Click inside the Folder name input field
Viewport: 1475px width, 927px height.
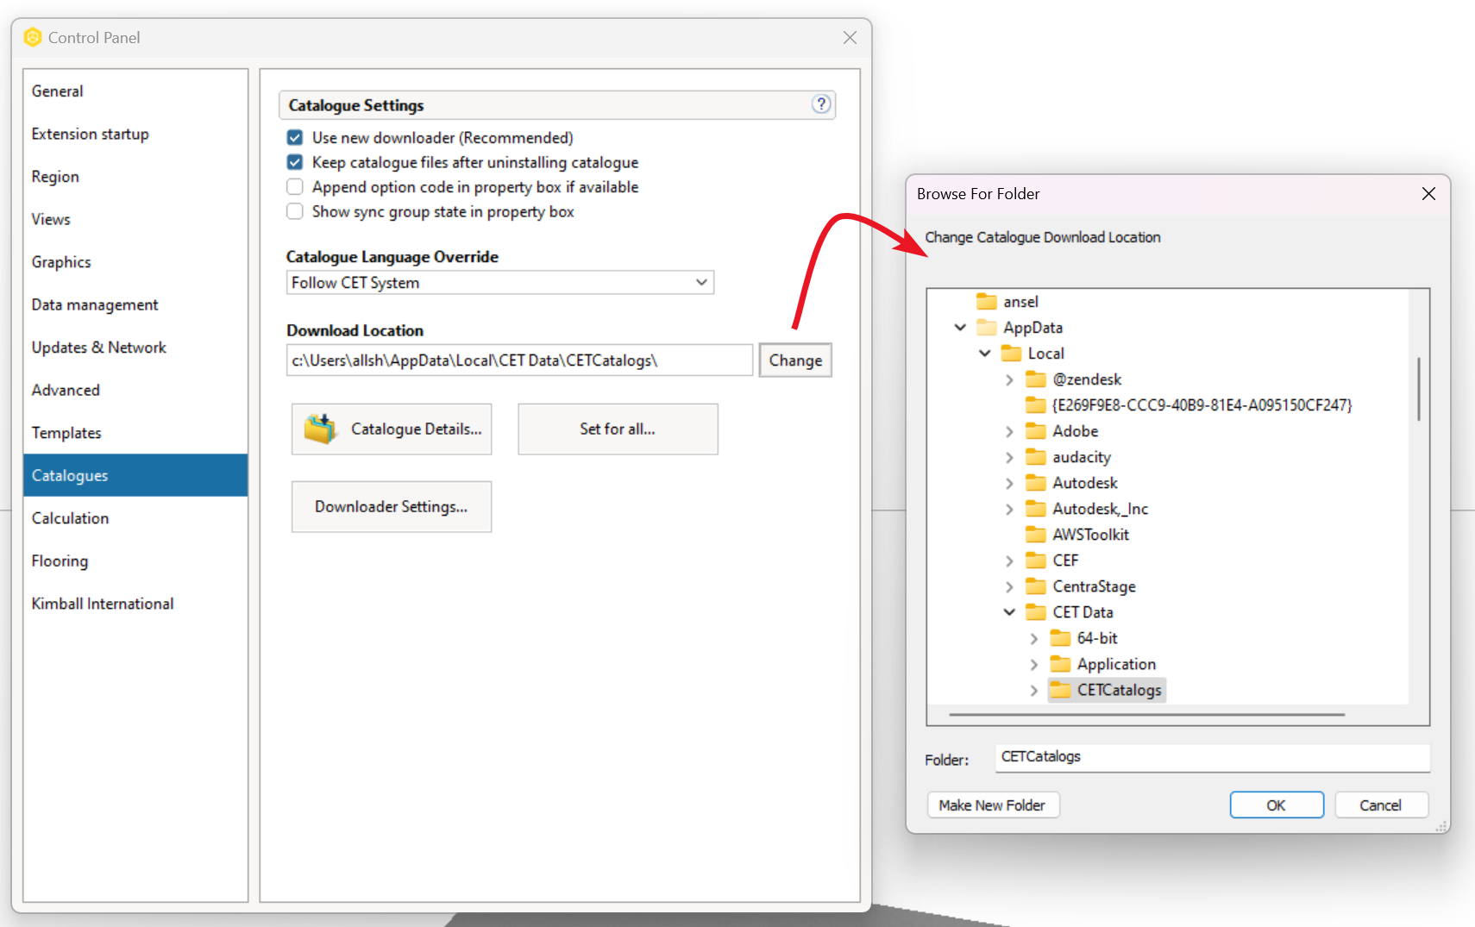pos(1208,758)
